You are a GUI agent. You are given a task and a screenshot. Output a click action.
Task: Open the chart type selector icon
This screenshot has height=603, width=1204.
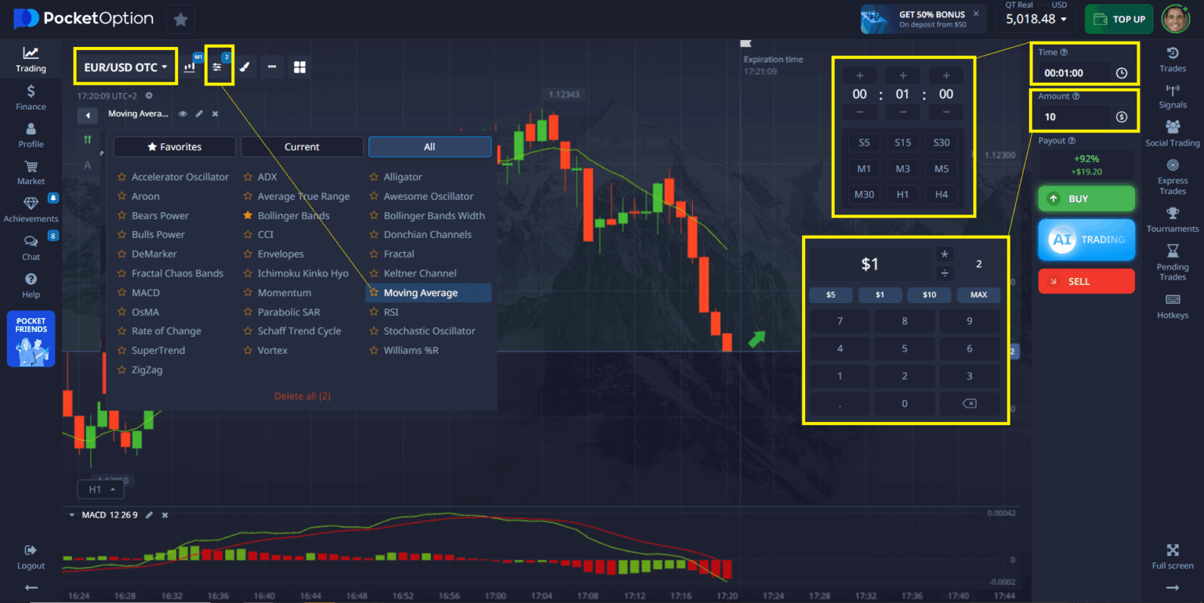[188, 67]
